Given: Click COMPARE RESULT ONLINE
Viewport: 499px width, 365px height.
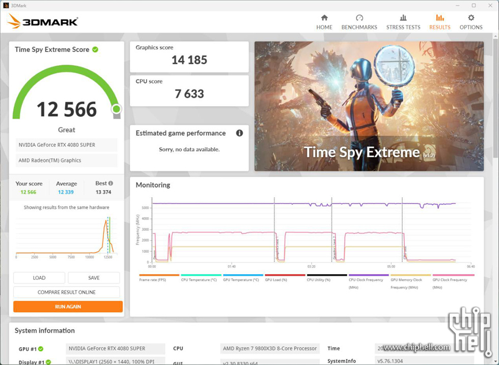Looking at the screenshot, I should [67, 292].
